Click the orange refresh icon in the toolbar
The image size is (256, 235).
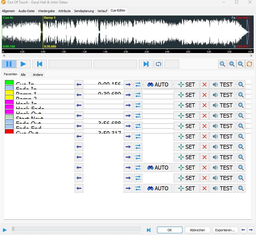pyautogui.click(x=249, y=64)
